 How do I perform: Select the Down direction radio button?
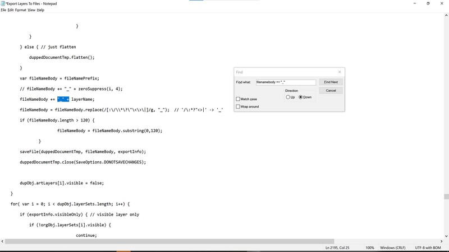(x=301, y=97)
